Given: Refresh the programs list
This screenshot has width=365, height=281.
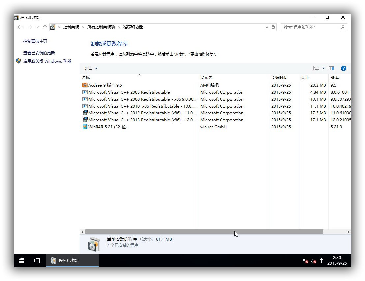Looking at the screenshot, I should coord(273,27).
